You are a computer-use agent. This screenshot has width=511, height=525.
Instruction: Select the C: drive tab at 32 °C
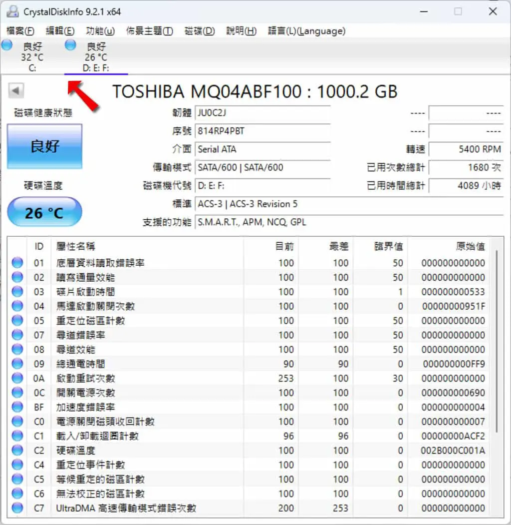click(x=32, y=57)
